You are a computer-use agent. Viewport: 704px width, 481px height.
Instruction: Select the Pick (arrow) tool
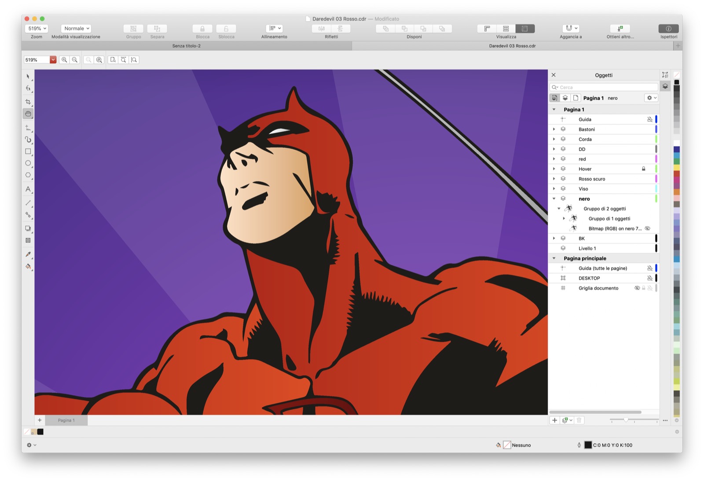point(28,76)
